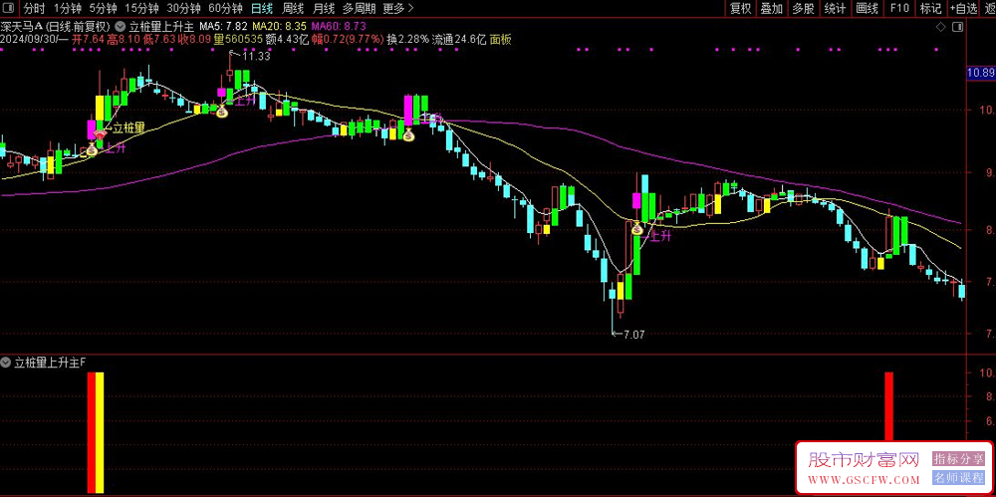The height and width of the screenshot is (497, 996).
Task: Select the 月线 monthly tab
Action: [324, 8]
